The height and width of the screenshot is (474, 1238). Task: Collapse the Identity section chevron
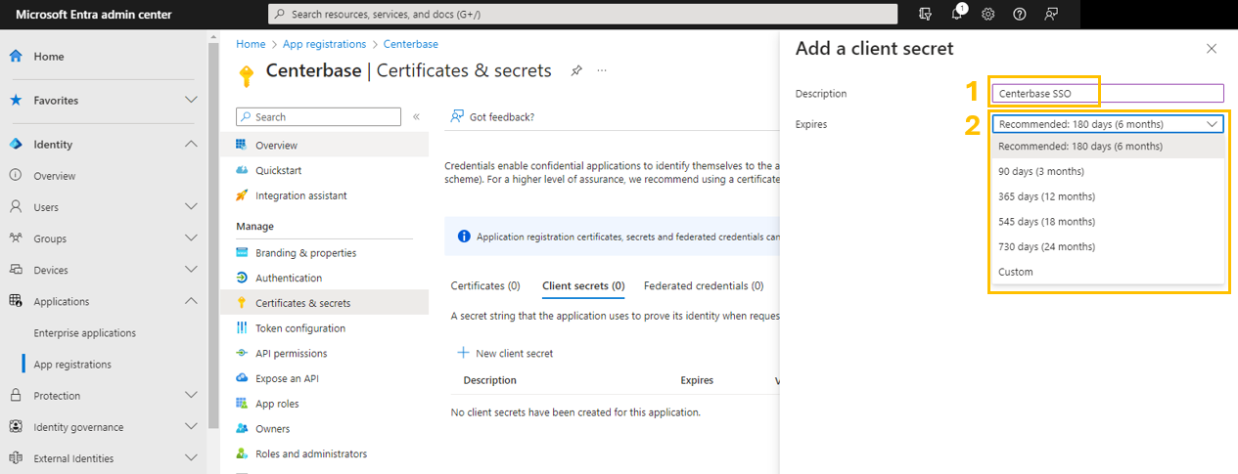pyautogui.click(x=191, y=144)
